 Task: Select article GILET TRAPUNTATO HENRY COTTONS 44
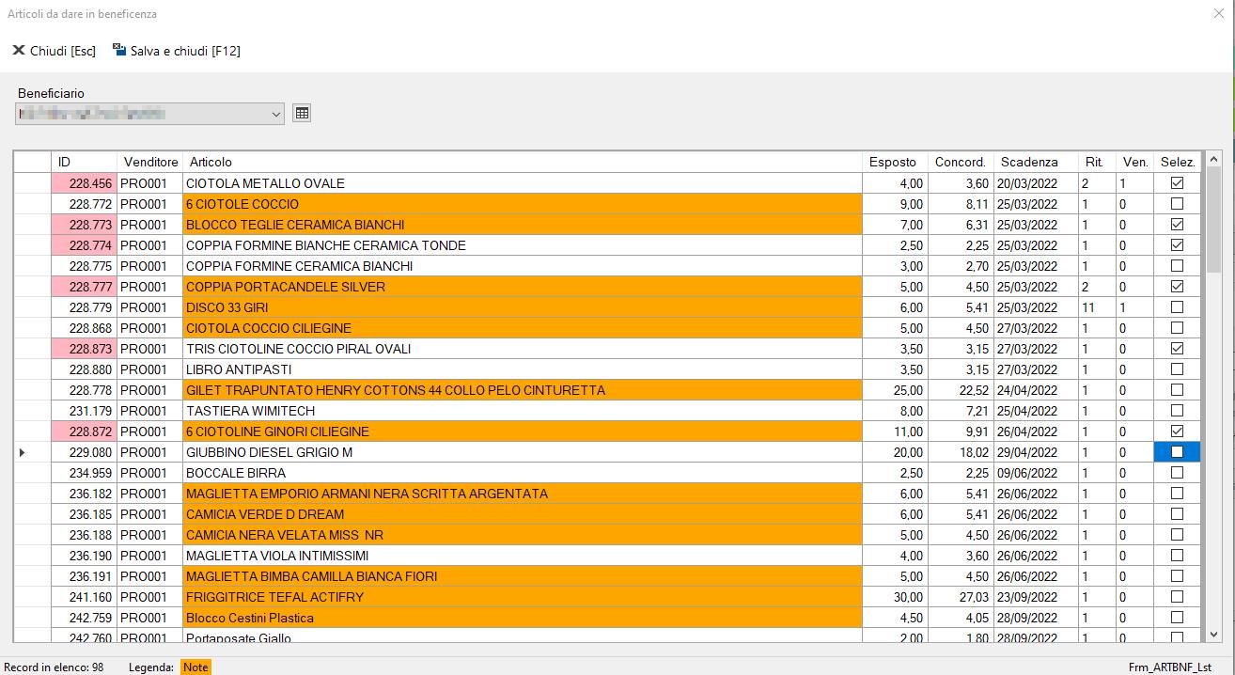[523, 390]
